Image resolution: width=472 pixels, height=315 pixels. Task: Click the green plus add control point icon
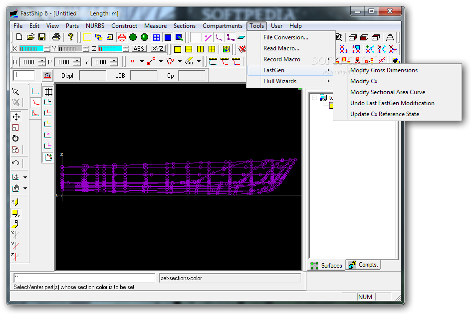tap(370, 49)
